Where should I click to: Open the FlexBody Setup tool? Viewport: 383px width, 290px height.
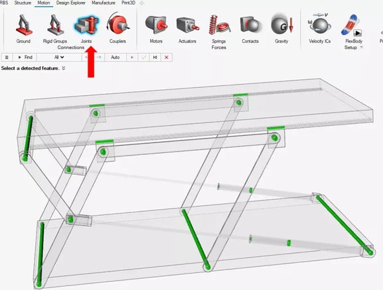pyautogui.click(x=352, y=25)
